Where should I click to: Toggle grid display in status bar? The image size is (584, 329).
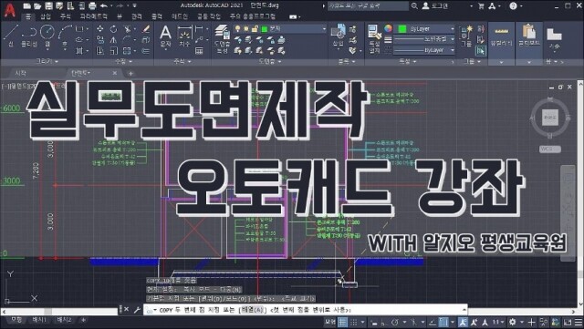click(343, 322)
